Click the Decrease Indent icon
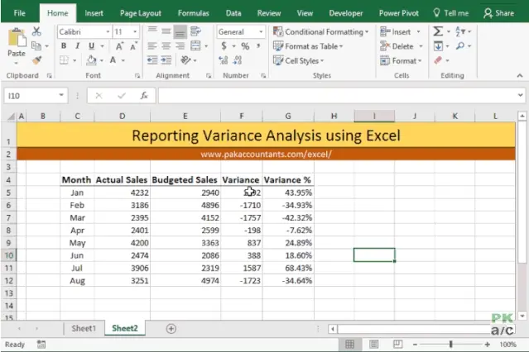This screenshot has height=352, width=529. pyautogui.click(x=152, y=60)
